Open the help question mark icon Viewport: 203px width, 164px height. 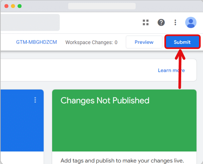161,22
